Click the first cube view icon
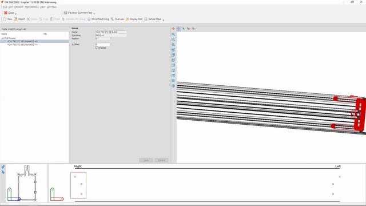Image resolution: width=366 pixels, height=206 pixels. click(173, 50)
